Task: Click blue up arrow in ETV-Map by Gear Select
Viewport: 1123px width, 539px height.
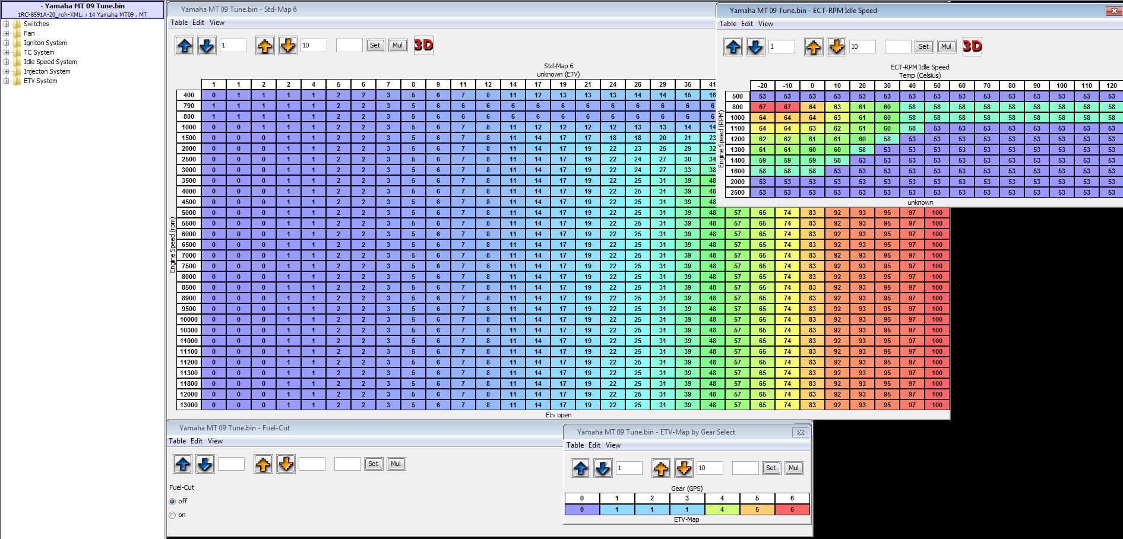Action: pos(581,468)
